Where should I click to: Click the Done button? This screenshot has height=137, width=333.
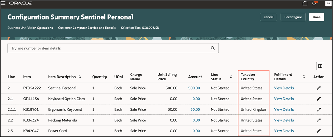[316, 17]
